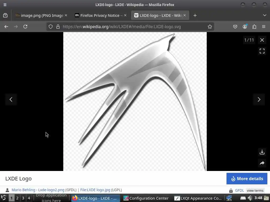Open File:LXDE logo.jpg link
The image size is (270, 202).
point(95,190)
